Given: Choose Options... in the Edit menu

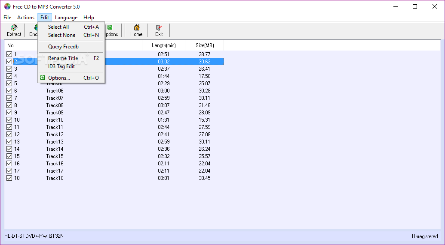Looking at the screenshot, I should (71, 78).
